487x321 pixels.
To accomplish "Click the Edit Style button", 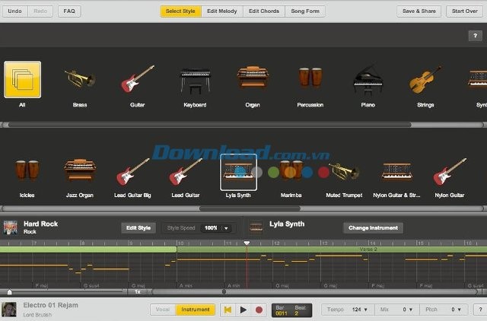I will coord(138,228).
